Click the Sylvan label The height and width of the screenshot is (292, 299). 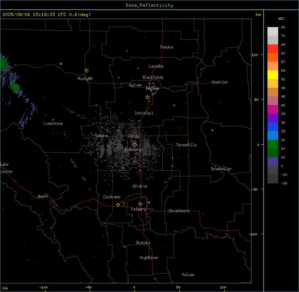point(135,85)
